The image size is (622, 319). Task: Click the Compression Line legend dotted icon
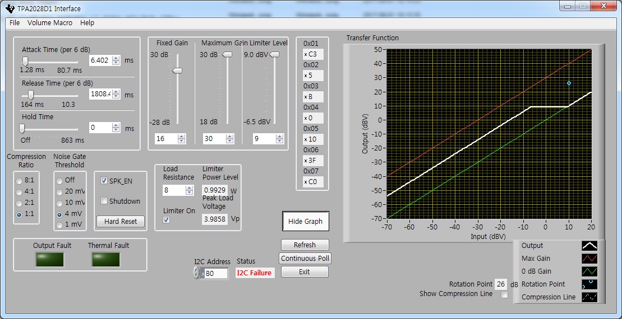tap(589, 297)
